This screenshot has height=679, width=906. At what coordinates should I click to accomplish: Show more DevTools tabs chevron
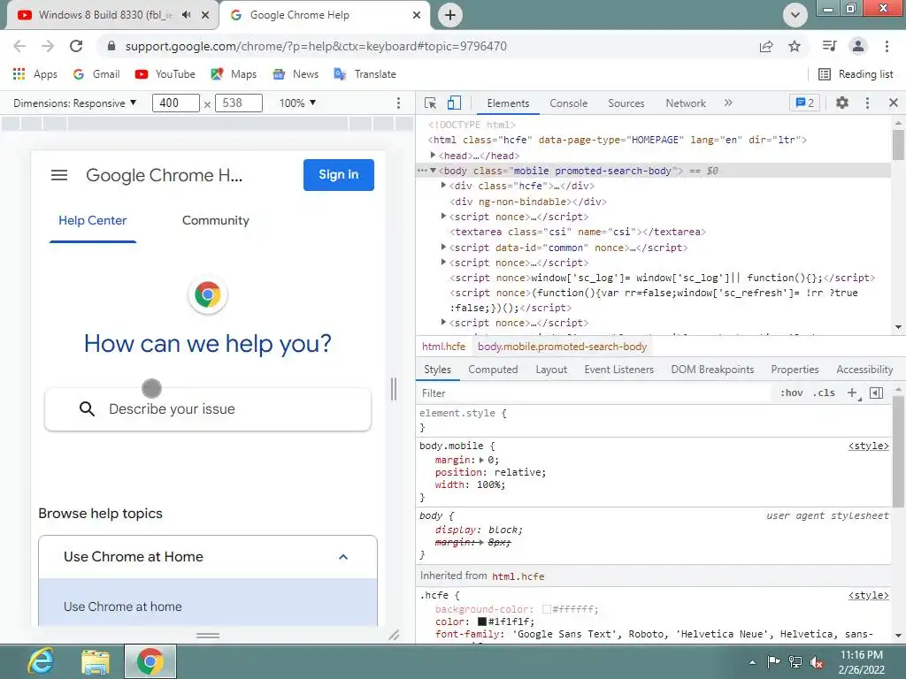click(x=728, y=103)
